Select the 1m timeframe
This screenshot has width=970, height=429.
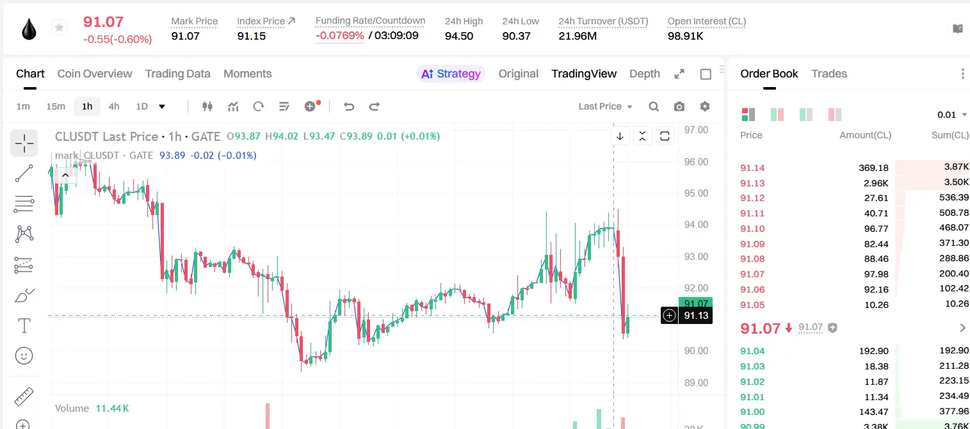[23, 106]
